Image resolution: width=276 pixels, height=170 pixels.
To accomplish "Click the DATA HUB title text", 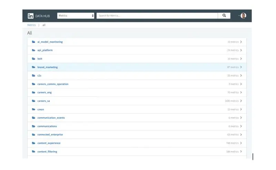I will point(42,16).
